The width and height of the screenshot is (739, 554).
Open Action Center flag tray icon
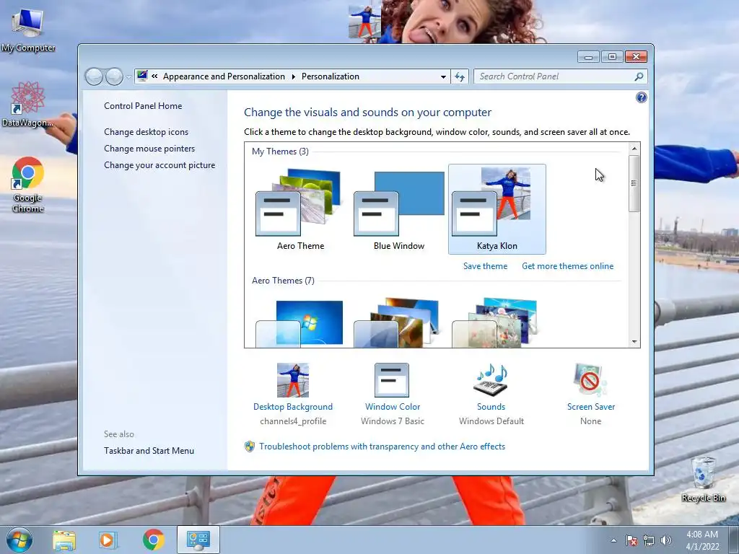click(631, 540)
